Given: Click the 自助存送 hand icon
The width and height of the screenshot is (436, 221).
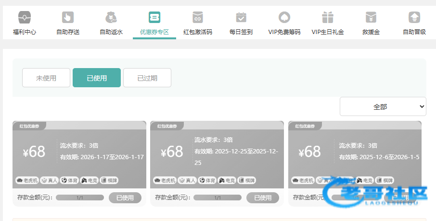Looking at the screenshot, I should coord(68,18).
